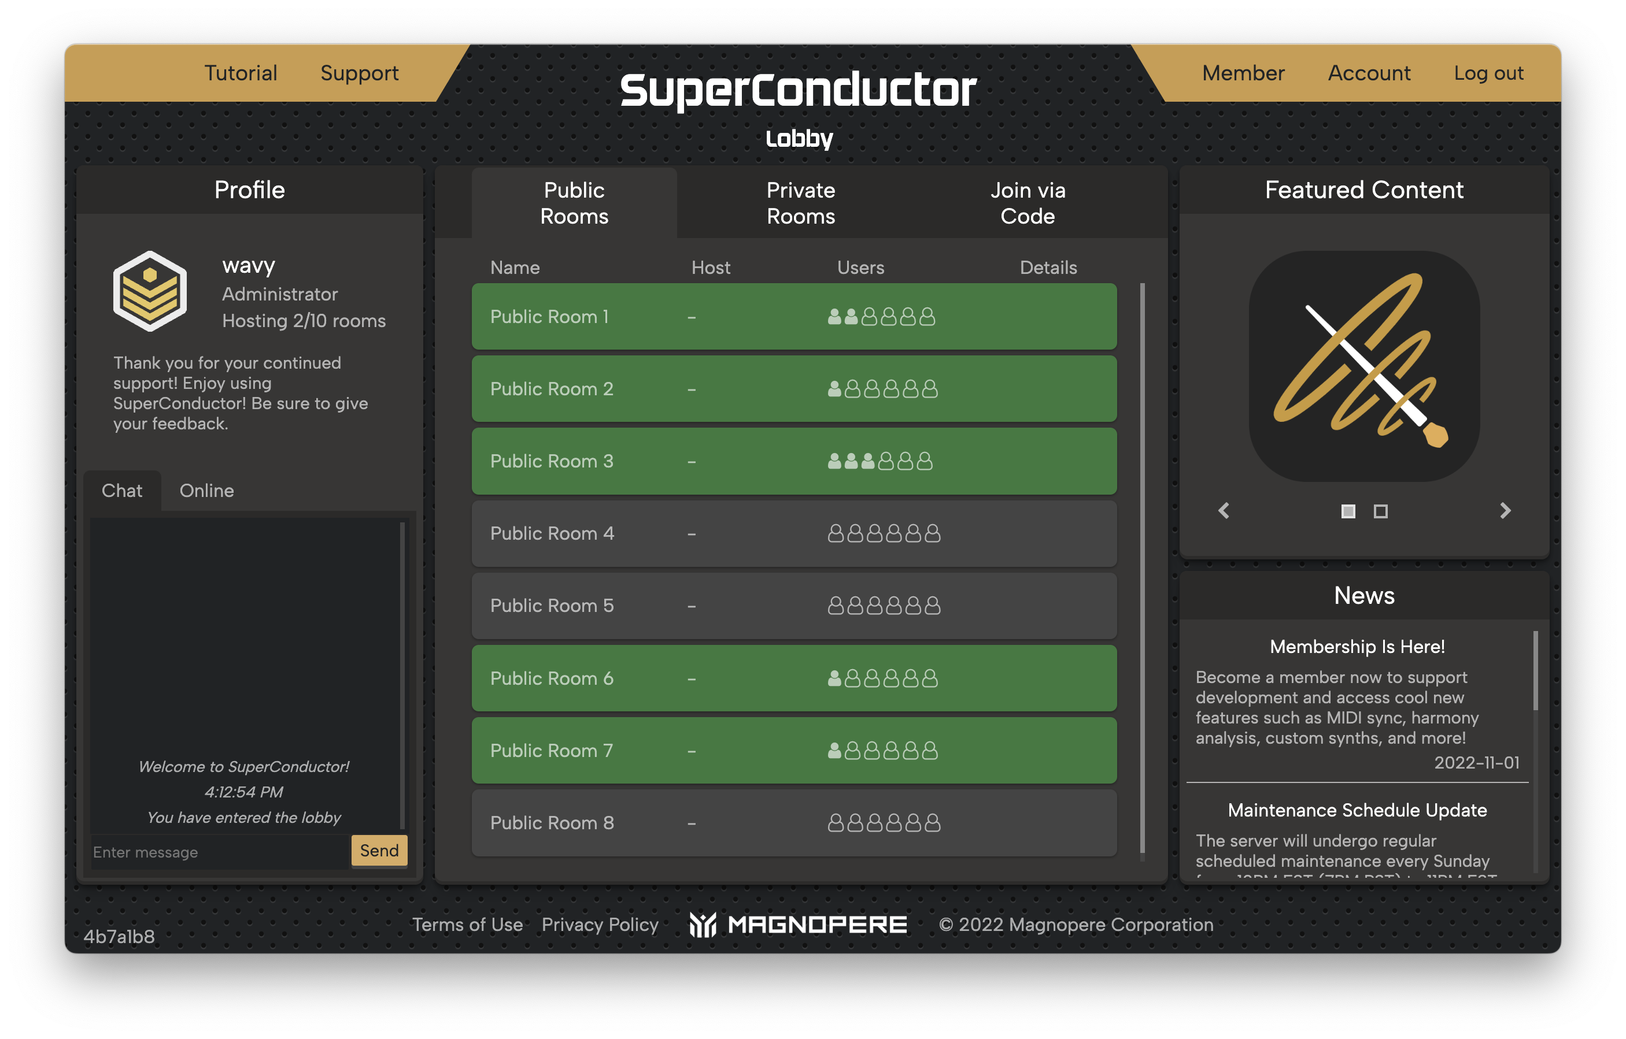Go to next featured content arrow
The width and height of the screenshot is (1626, 1039).
point(1505,511)
